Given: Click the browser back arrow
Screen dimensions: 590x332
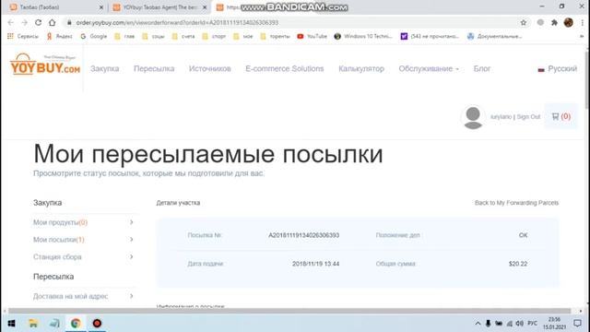Looking at the screenshot, I should tap(10, 22).
